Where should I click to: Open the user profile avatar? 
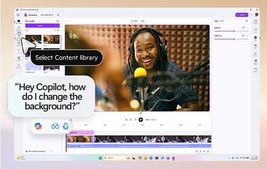256,15
